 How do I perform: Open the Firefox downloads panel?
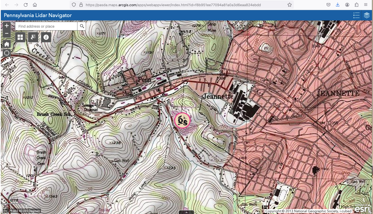click(x=338, y=5)
